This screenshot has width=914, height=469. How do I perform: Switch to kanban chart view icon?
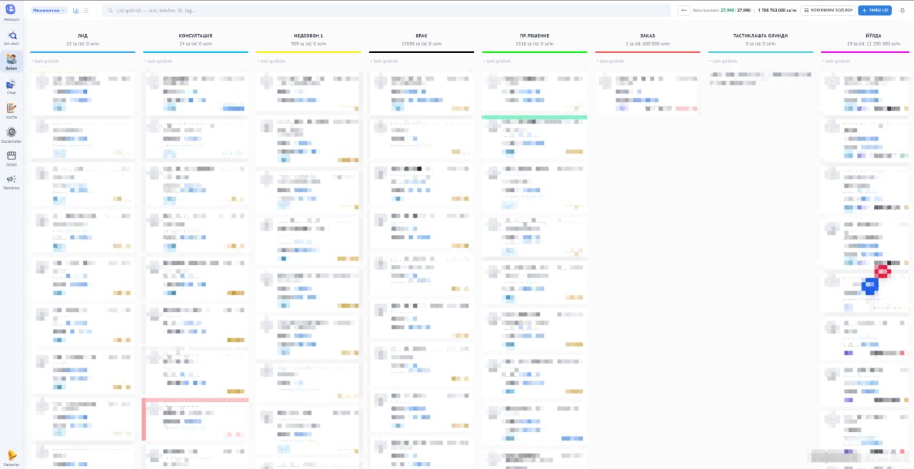click(x=76, y=11)
